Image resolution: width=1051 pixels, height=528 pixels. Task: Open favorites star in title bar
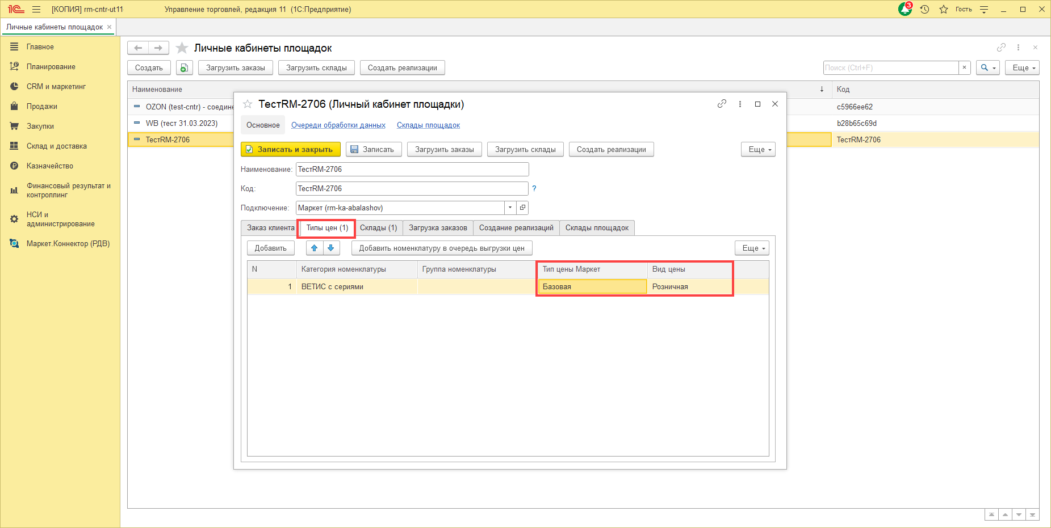(x=943, y=10)
